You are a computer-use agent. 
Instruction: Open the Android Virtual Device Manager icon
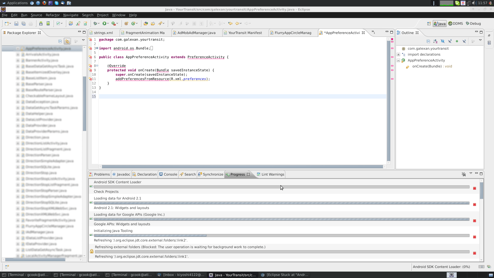coord(48,24)
